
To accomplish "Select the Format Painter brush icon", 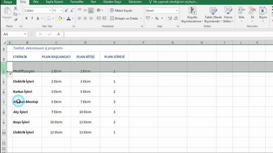I will pyautogui.click(x=15, y=20).
